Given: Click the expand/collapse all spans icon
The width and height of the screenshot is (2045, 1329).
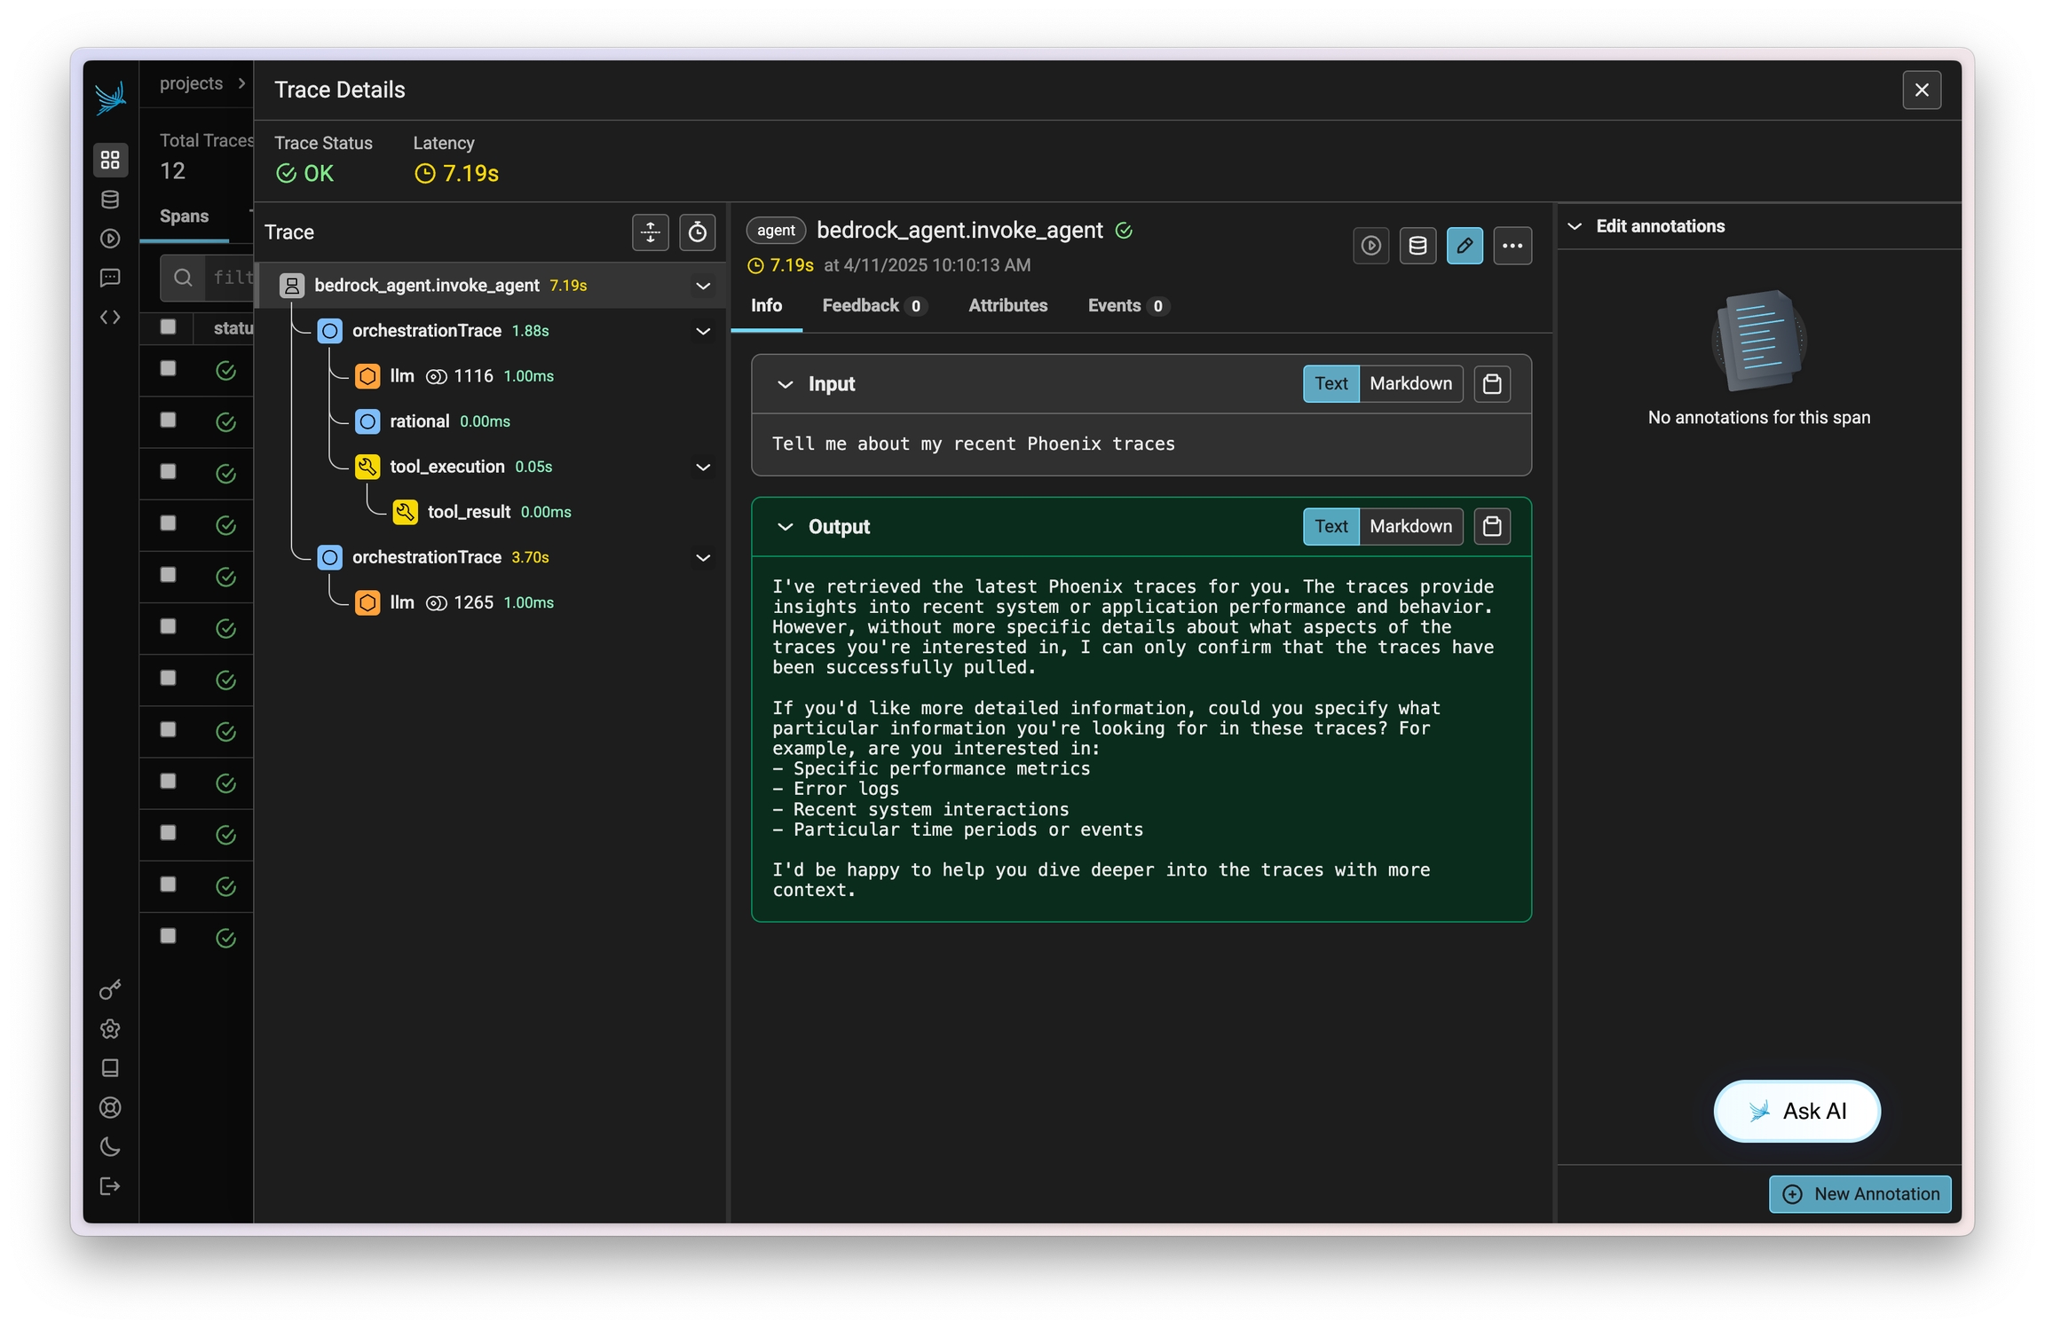Looking at the screenshot, I should coord(650,232).
